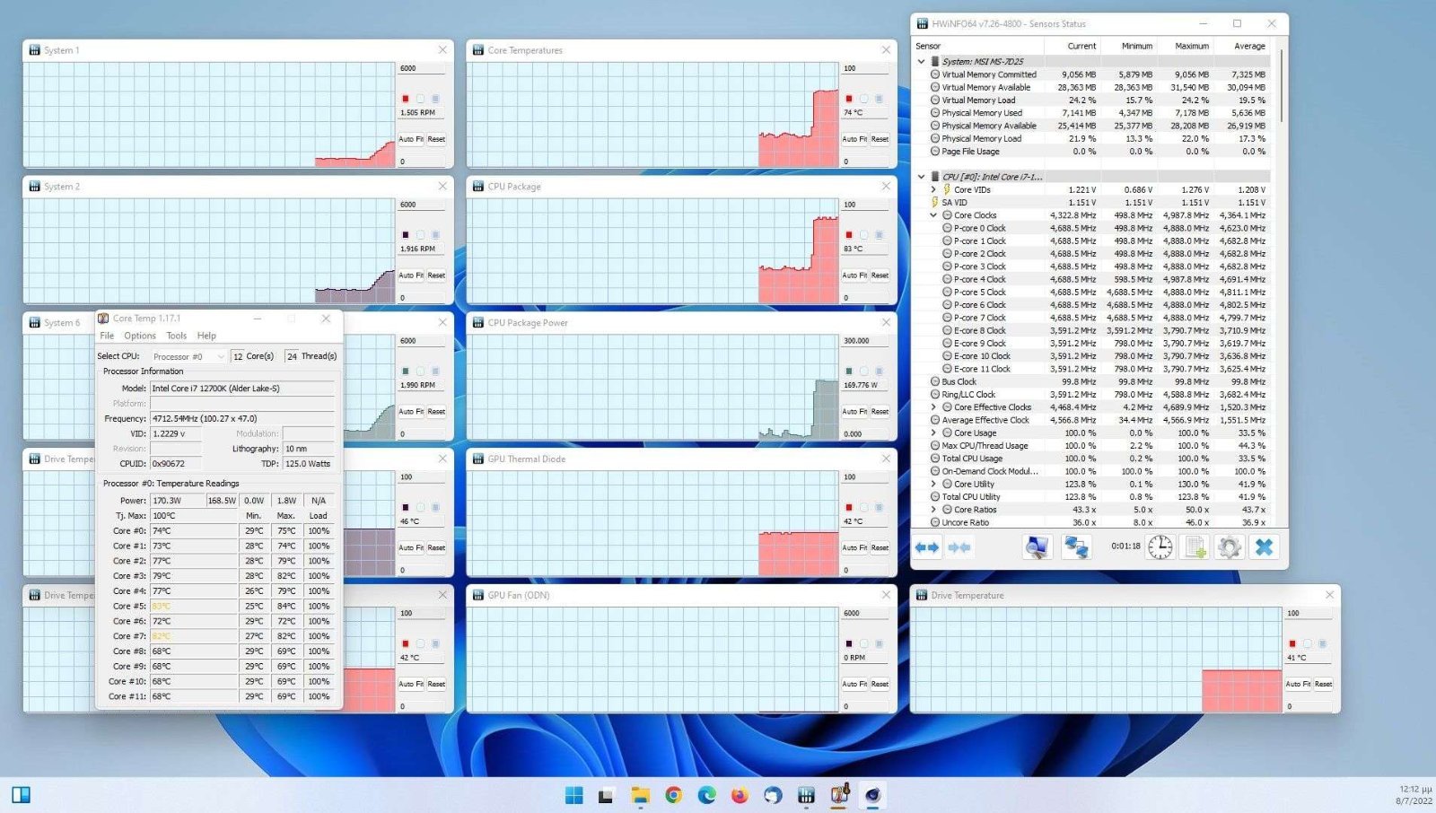The height and width of the screenshot is (813, 1436).
Task: Click the Model field showing Intel Core i7 12700K
Action: point(241,389)
